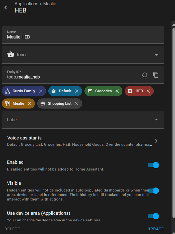
Task: Toggle Use device area switch
Action: pos(153,216)
